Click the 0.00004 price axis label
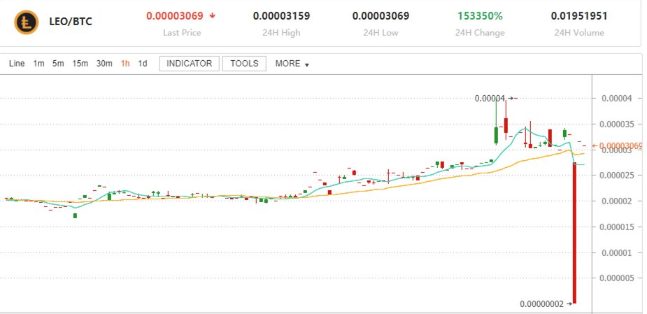 click(617, 98)
